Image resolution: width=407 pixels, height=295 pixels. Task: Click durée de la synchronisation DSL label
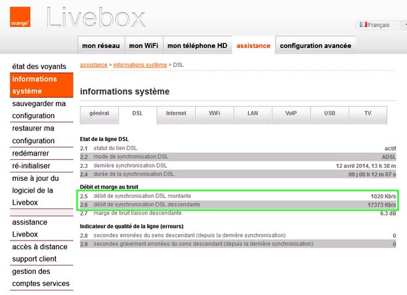134,174
